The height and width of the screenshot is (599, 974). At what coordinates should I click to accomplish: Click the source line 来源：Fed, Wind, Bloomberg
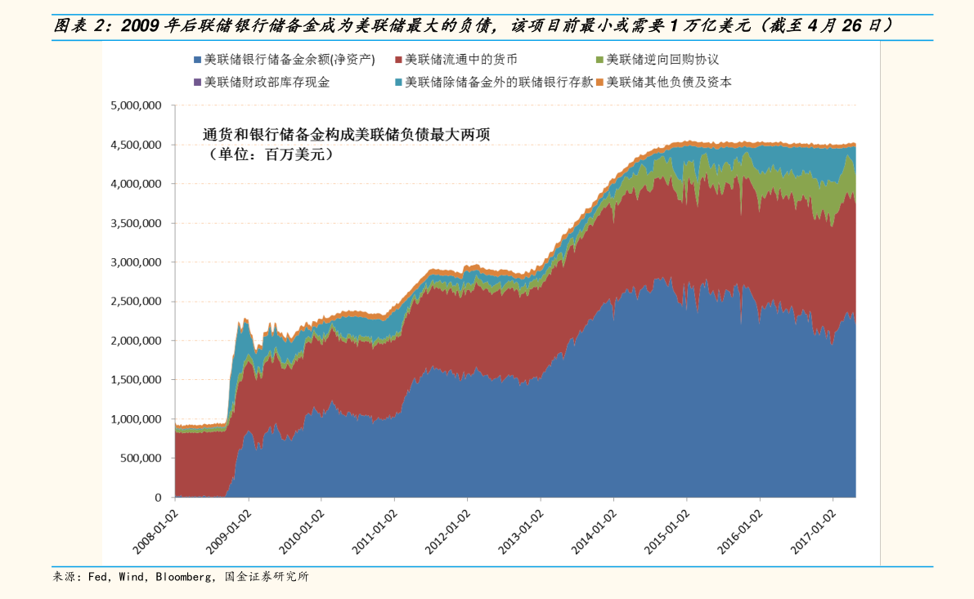coord(181,577)
